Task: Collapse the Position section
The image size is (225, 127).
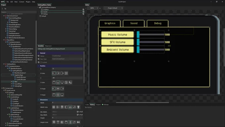Action: pyautogui.click(x=39, y=66)
